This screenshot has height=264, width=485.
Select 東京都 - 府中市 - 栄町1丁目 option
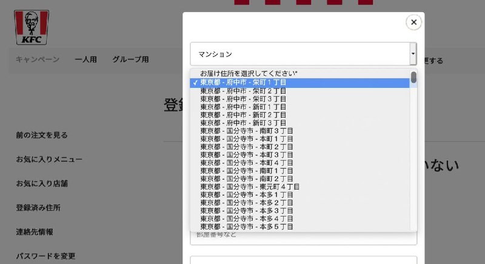tap(243, 83)
